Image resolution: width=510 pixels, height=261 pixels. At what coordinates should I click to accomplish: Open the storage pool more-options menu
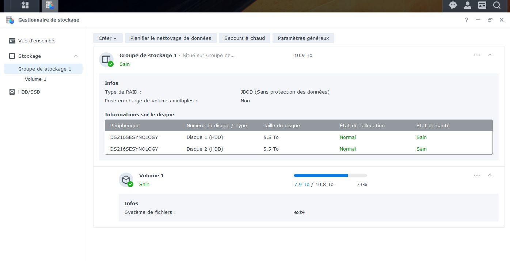click(x=477, y=55)
